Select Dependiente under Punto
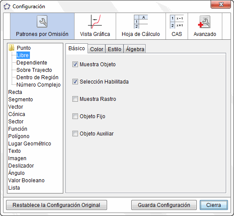The height and width of the screenshot is (216, 234). (32, 63)
